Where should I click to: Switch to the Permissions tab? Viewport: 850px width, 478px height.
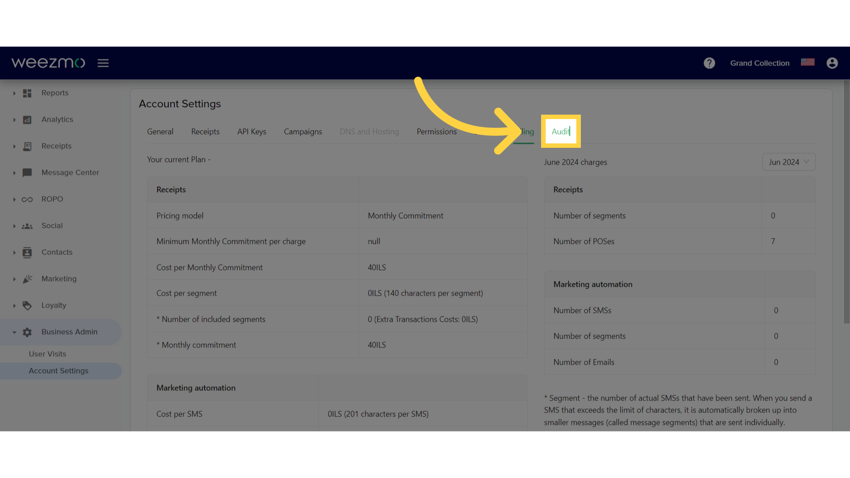click(437, 131)
